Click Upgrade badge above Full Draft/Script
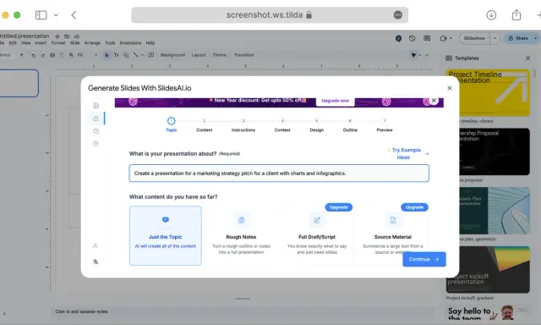The height and width of the screenshot is (325, 541). pyautogui.click(x=338, y=207)
